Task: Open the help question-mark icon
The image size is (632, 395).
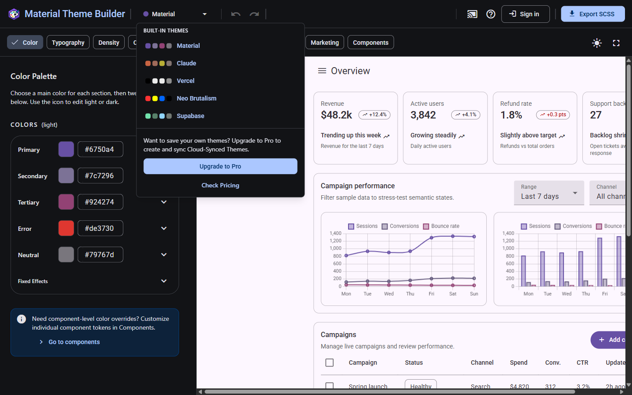Action: pyautogui.click(x=491, y=14)
